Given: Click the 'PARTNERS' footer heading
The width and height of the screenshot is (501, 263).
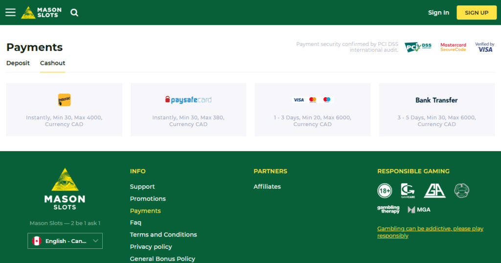Looking at the screenshot, I should [x=270, y=172].
